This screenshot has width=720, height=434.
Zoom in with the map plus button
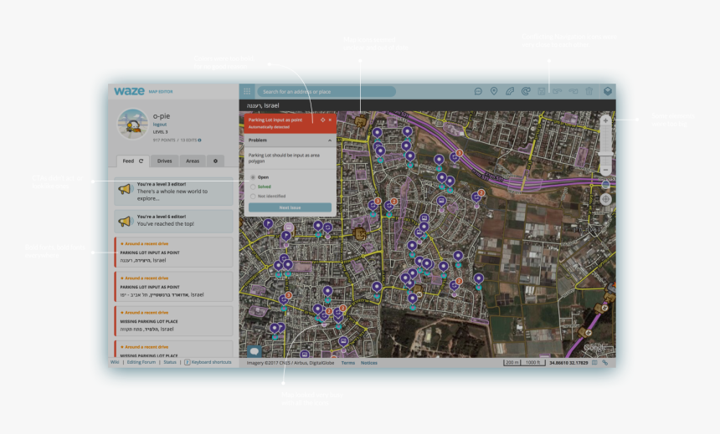click(605, 120)
